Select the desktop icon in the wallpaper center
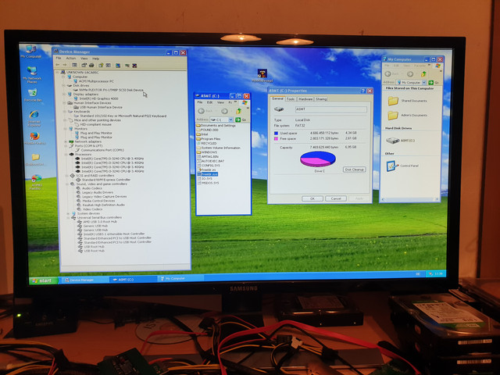 262,76
